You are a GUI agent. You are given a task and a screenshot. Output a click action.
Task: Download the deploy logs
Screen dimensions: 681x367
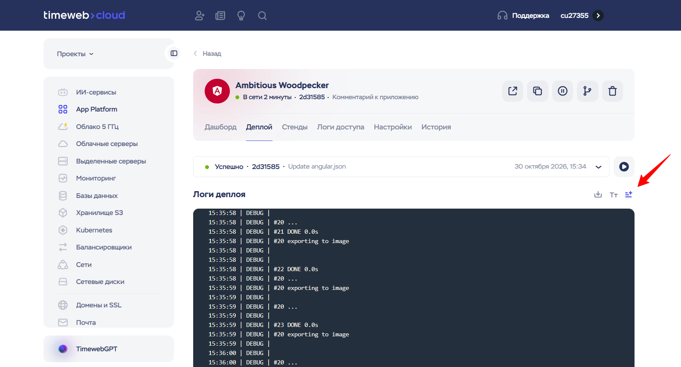click(x=598, y=195)
